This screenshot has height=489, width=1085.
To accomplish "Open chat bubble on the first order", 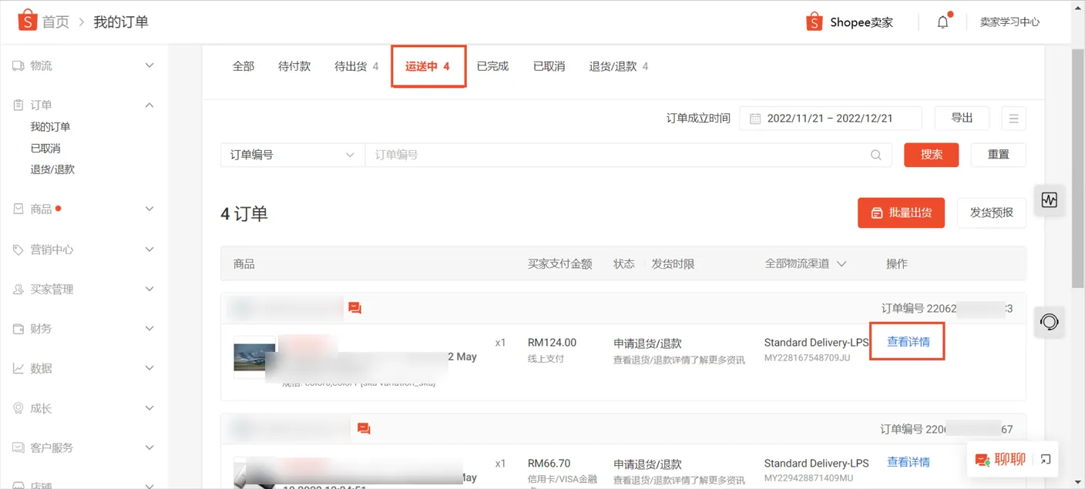I will pyautogui.click(x=354, y=307).
